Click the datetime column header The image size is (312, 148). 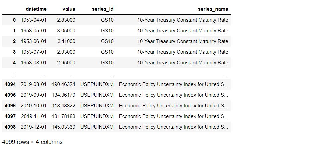pyautogui.click(x=36, y=9)
